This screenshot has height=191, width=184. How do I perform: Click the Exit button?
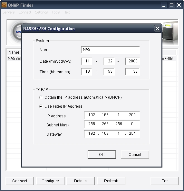click(164, 181)
